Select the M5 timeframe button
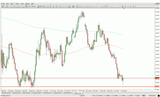Image resolution: width=160 pixels, height=97 pixels. click(x=85, y=6)
